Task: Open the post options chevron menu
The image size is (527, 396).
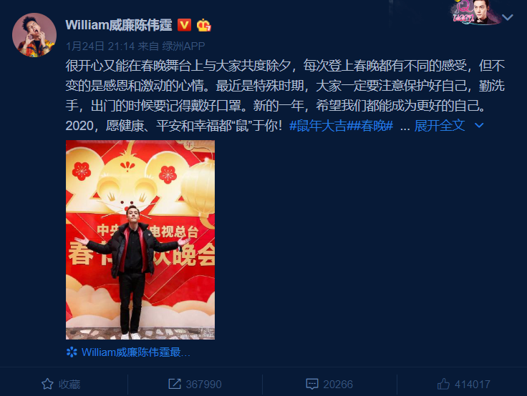Action: (508, 17)
